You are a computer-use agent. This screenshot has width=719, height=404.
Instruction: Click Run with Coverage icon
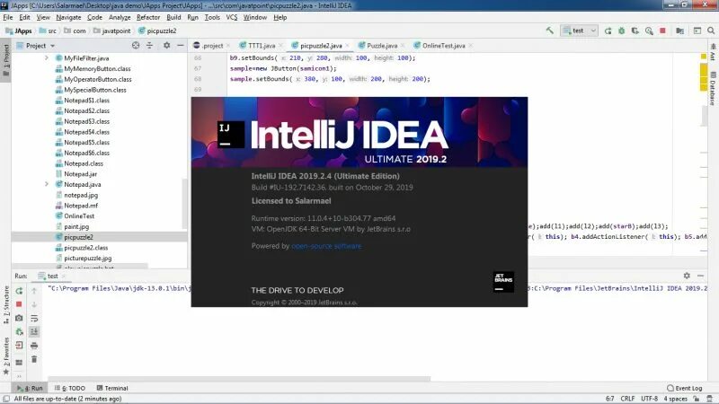click(635, 31)
